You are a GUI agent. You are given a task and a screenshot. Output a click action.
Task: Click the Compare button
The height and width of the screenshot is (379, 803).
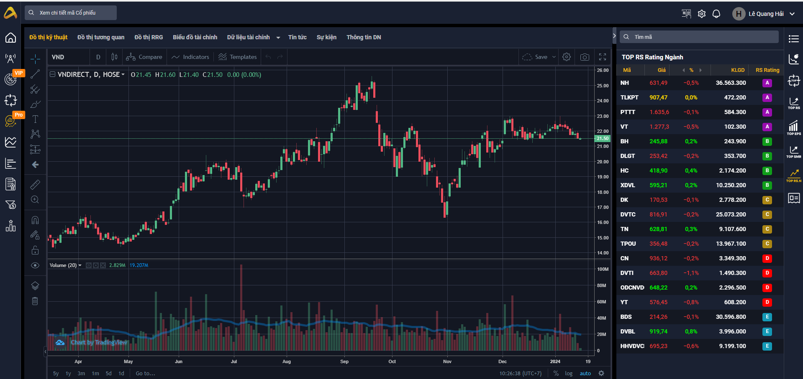coord(144,57)
